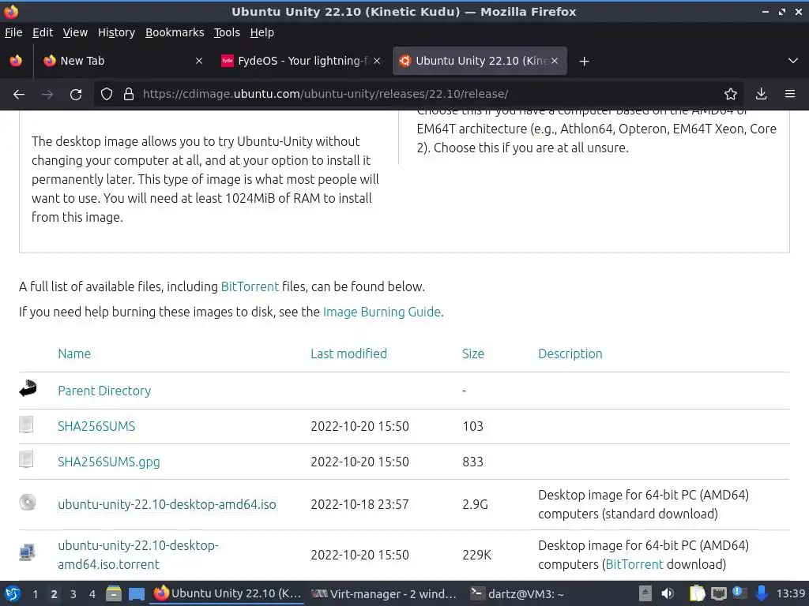The image size is (809, 606).
Task: Go to Parent Directory
Action: click(104, 391)
